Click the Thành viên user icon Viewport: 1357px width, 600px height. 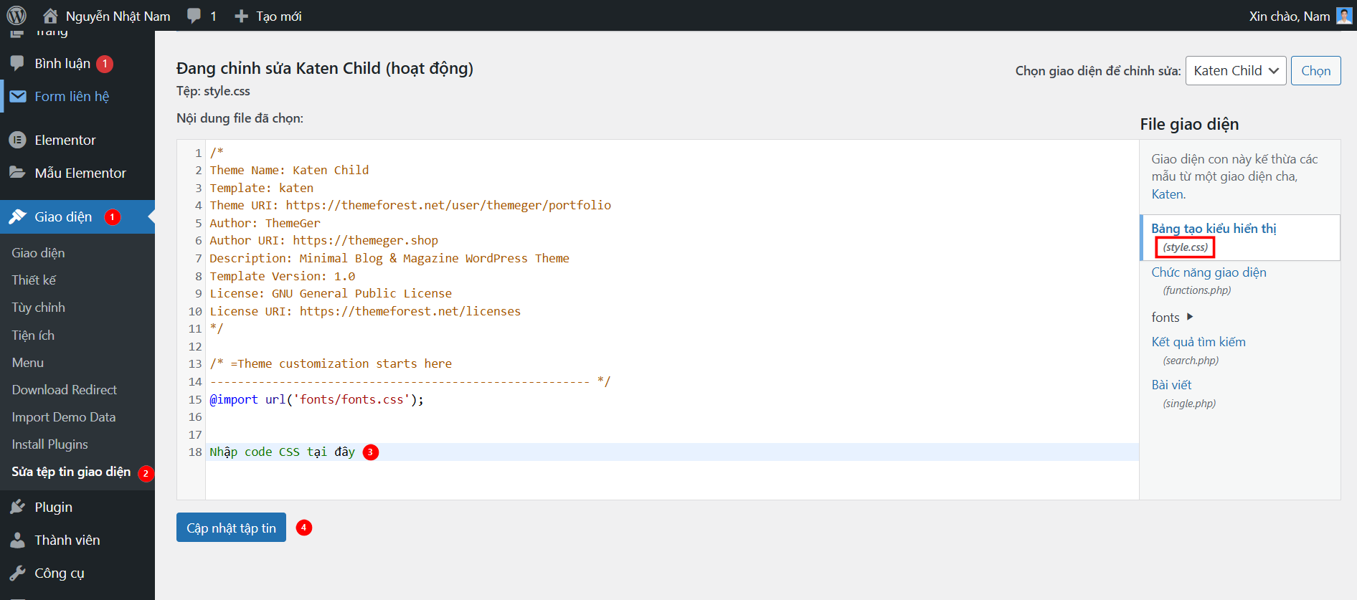coord(17,540)
